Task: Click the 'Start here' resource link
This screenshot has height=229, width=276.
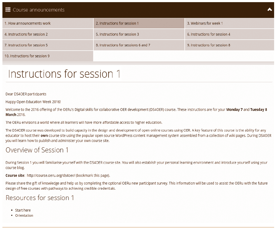Action: click(23, 210)
